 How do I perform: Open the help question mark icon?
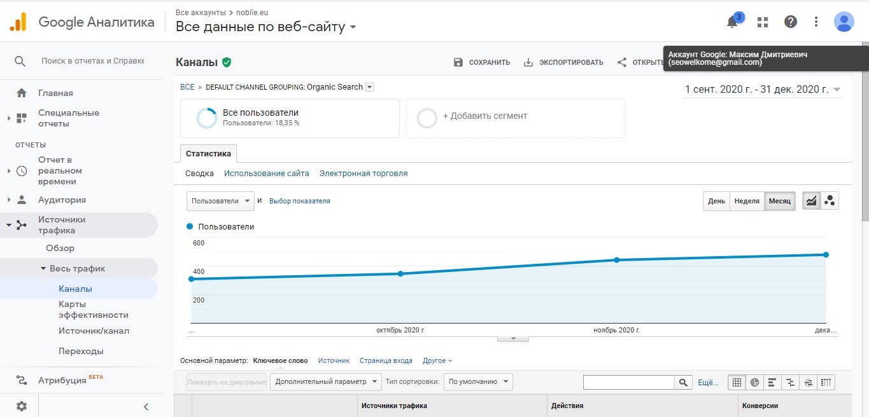pyautogui.click(x=791, y=22)
